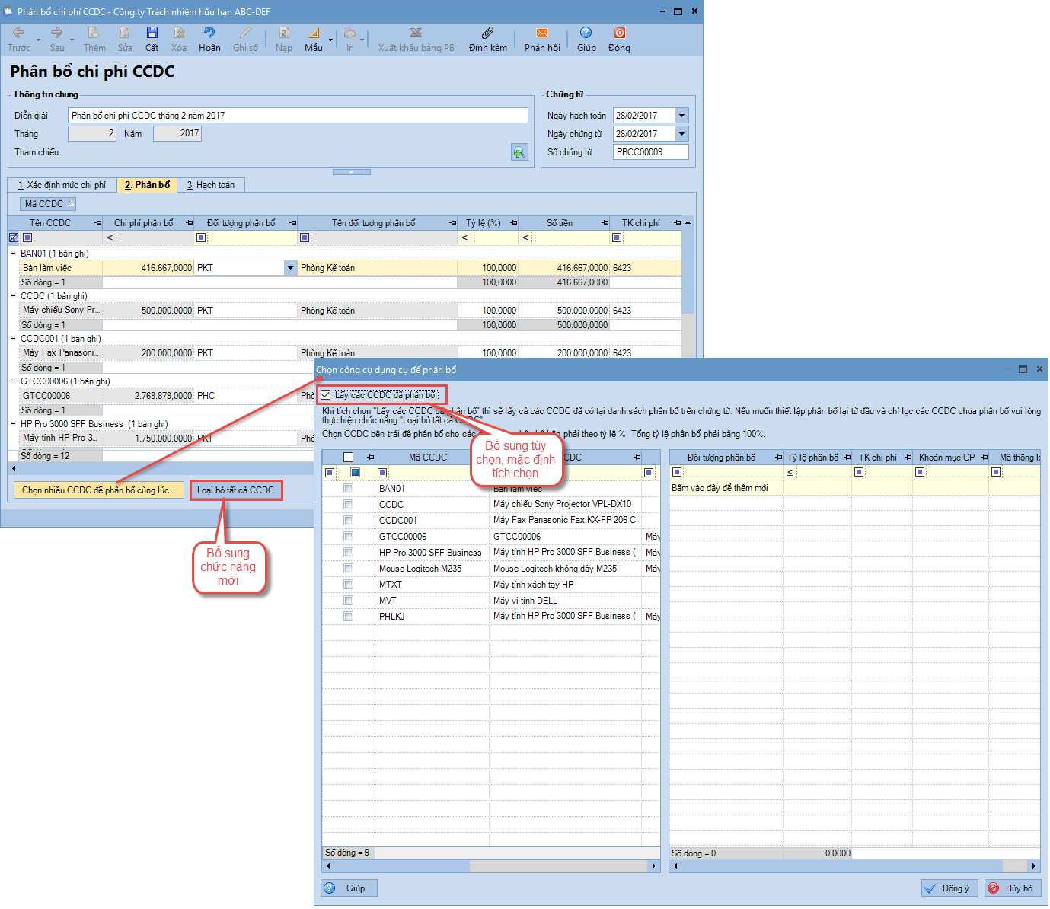The image size is (1050, 909).
Task: Collapse the GTCC00006 (1 bản ghi) group
Action: tap(14, 381)
